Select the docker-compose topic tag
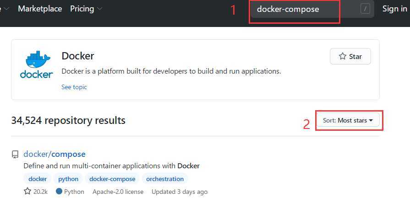The width and height of the screenshot is (410, 198). coord(112,179)
